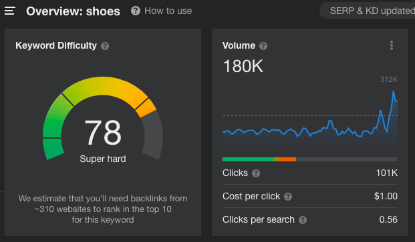Open the How to use link
415x242 pixels.
pyautogui.click(x=168, y=11)
